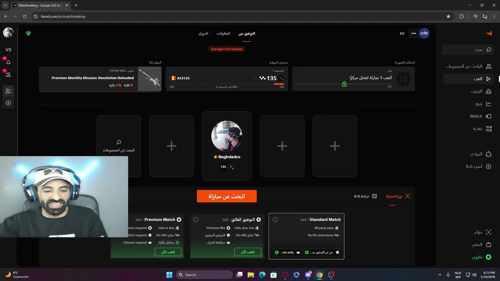The width and height of the screenshot is (500, 281).
Task: Switch to the Matchmaking (التوفيق بين) tab
Action: [x=247, y=34]
